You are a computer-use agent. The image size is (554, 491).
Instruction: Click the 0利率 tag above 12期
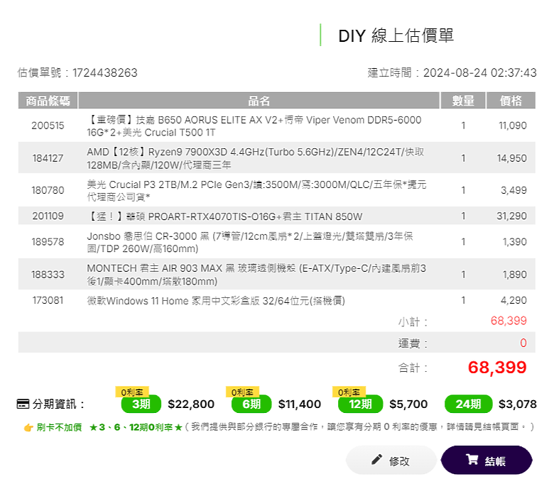coord(349,392)
